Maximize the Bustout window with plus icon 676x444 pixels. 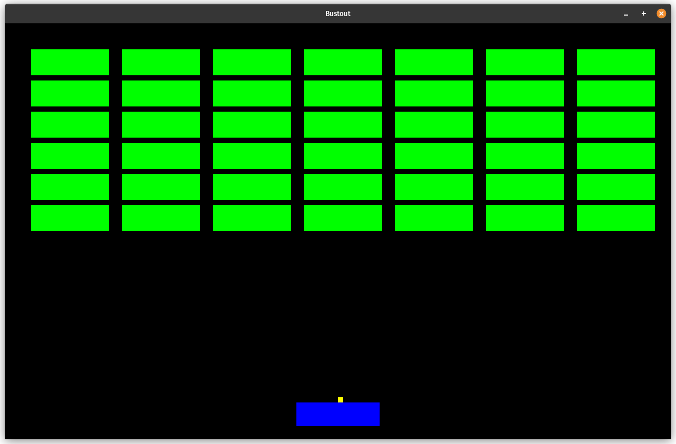point(644,14)
